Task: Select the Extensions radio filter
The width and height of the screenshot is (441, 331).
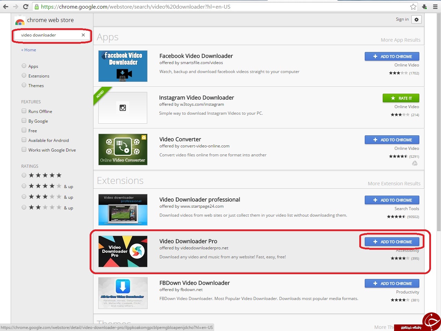Action: tap(24, 75)
